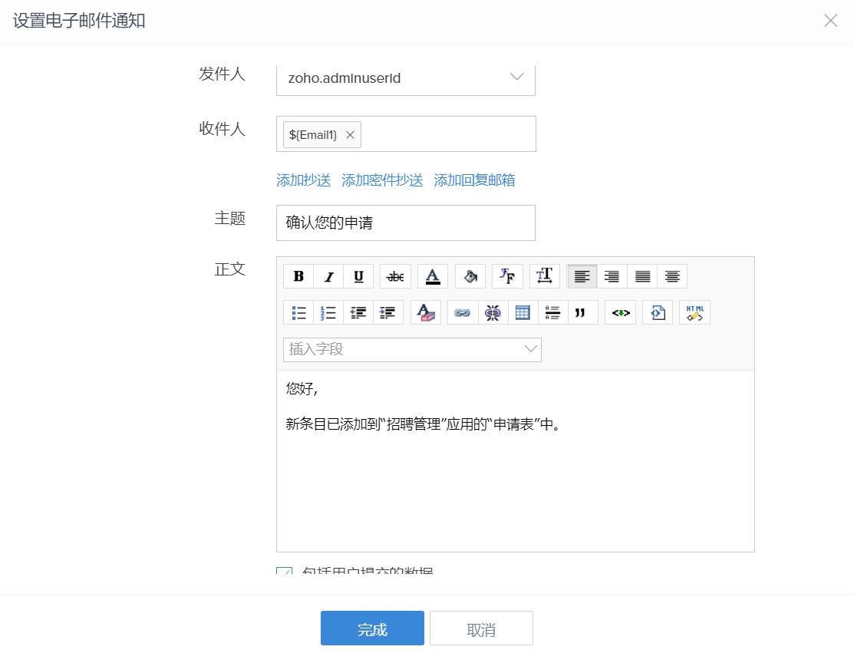Insert a bulleted list

pos(298,312)
